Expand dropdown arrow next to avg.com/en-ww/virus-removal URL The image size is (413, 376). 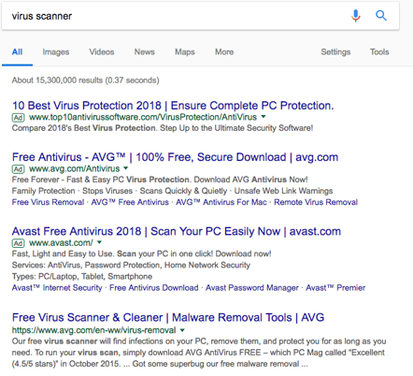182,330
